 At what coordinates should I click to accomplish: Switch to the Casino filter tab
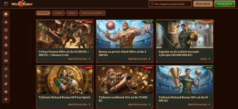[58, 13]
